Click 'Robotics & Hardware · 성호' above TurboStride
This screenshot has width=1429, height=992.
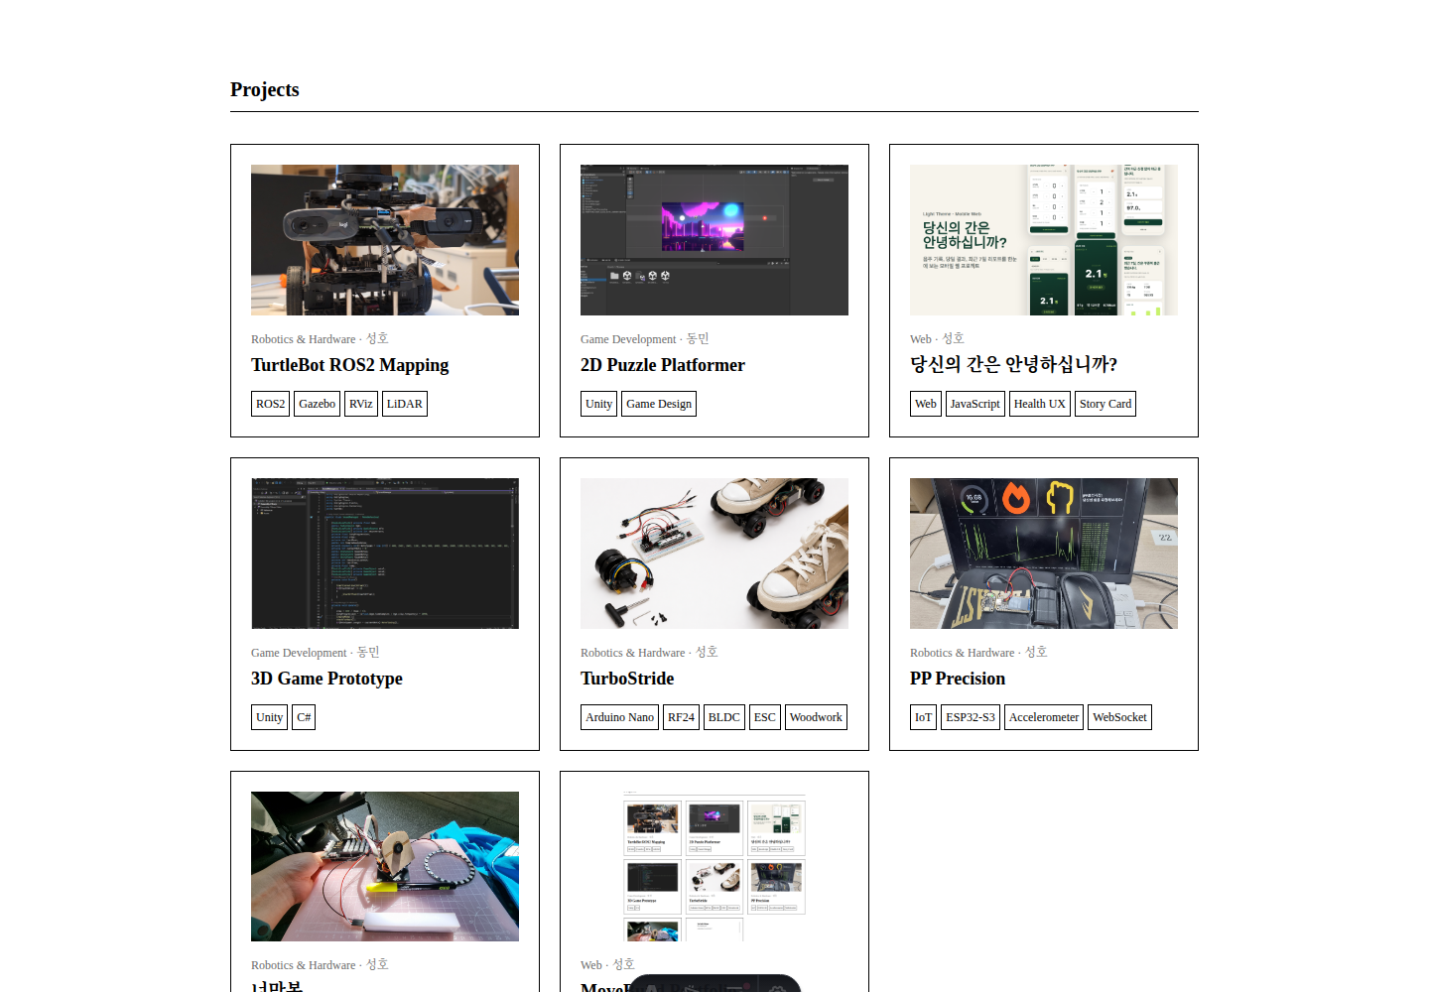click(649, 653)
